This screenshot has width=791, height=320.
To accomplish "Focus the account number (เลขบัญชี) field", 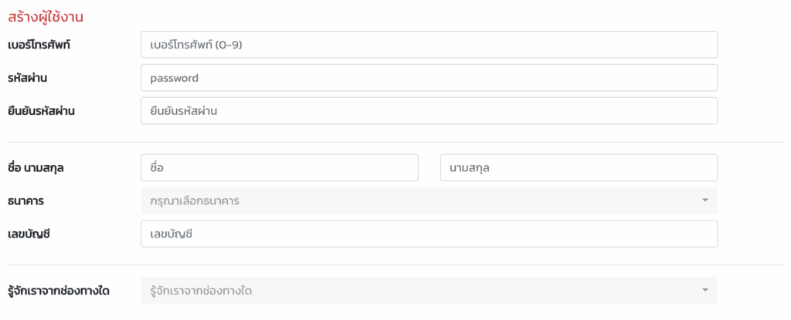I will point(429,234).
